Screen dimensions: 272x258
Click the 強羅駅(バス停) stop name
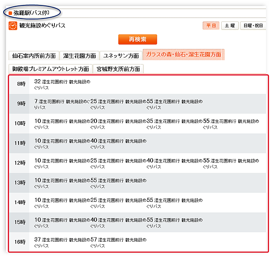[x=31, y=13]
